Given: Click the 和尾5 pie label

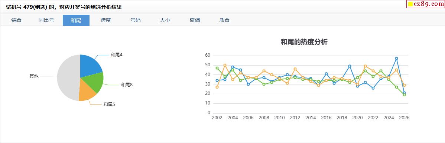Looking at the screenshot, I should point(109,104).
